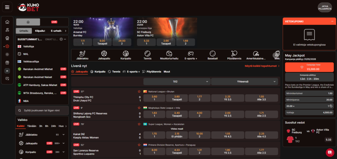Screen dimensions: 337x159
Task: Select the Pöytätennis paddle icon
Action: tap(234, 55)
